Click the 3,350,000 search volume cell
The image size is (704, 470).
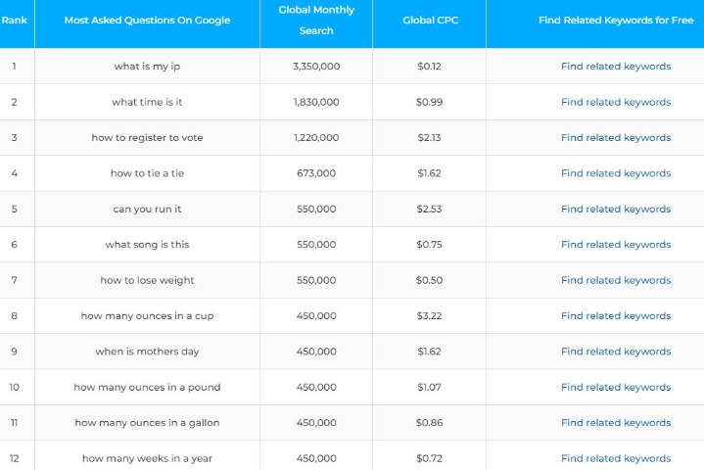316,67
